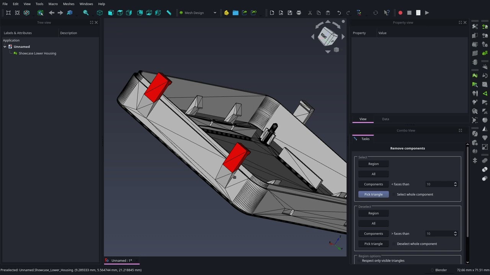Click the Combo View vertical scrollbar
Screen dimensions: 490x275
click(467, 191)
